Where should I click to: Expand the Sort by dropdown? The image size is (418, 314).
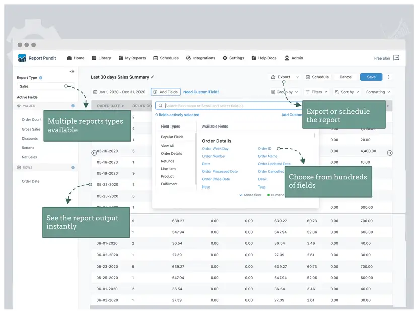pyautogui.click(x=347, y=92)
